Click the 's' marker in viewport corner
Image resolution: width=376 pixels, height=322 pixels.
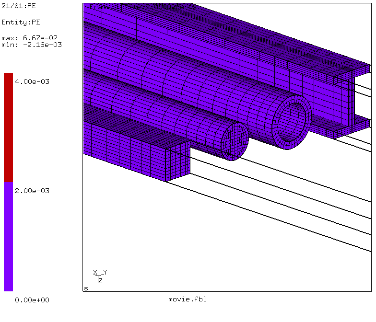click(x=86, y=288)
